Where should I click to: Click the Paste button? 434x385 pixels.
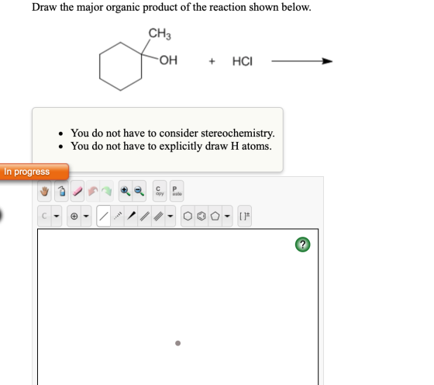coord(177,191)
